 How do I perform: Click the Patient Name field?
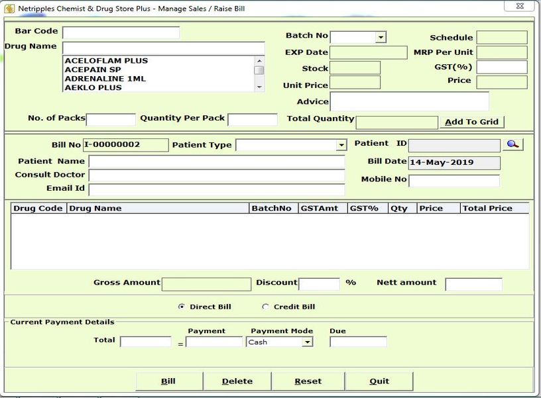click(x=217, y=162)
